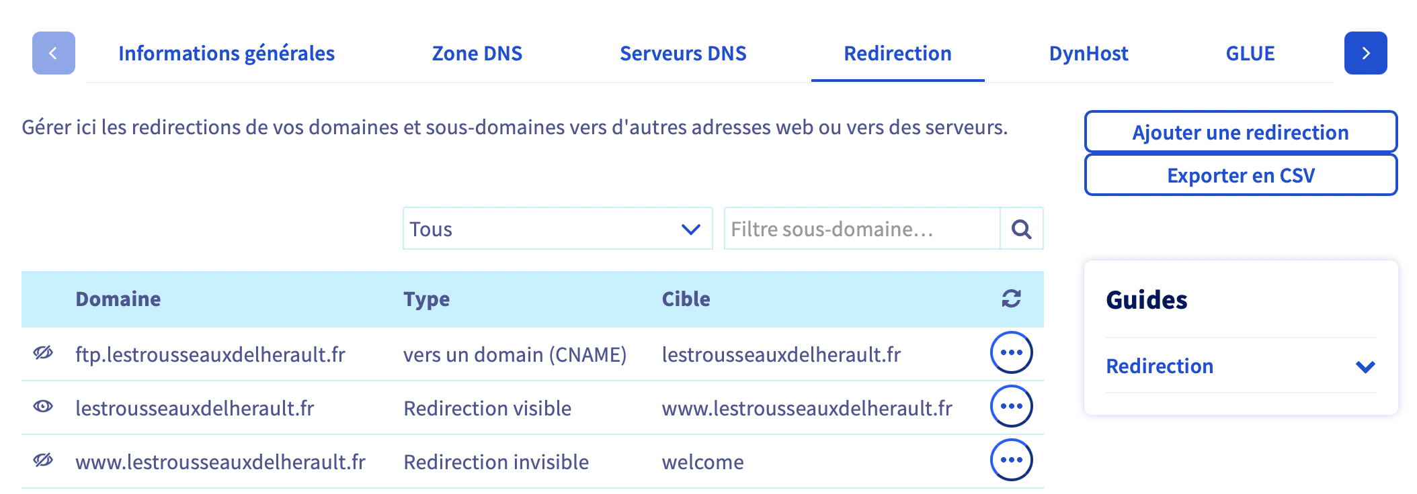Image resolution: width=1417 pixels, height=494 pixels.
Task: Click the refresh icon in table header
Action: pos(1011,299)
